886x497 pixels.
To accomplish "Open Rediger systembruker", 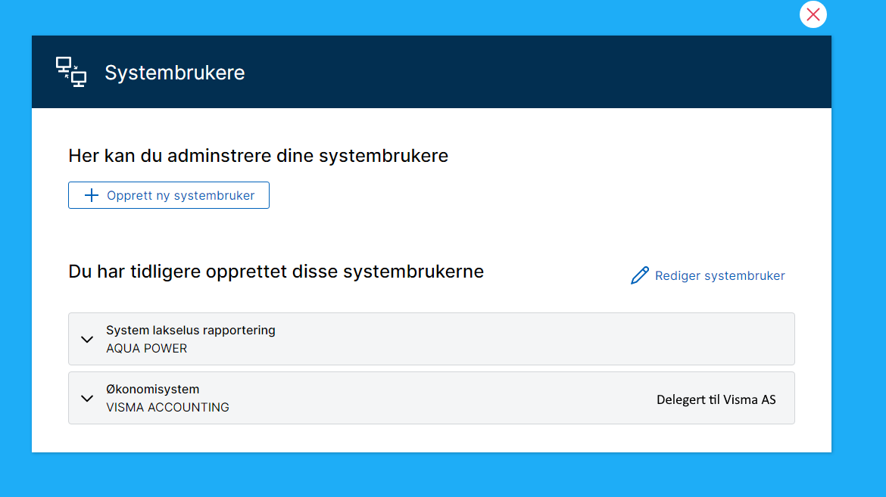I will 719,275.
